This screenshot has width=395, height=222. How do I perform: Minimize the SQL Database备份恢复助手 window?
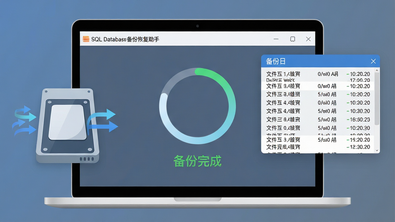tap(276, 39)
